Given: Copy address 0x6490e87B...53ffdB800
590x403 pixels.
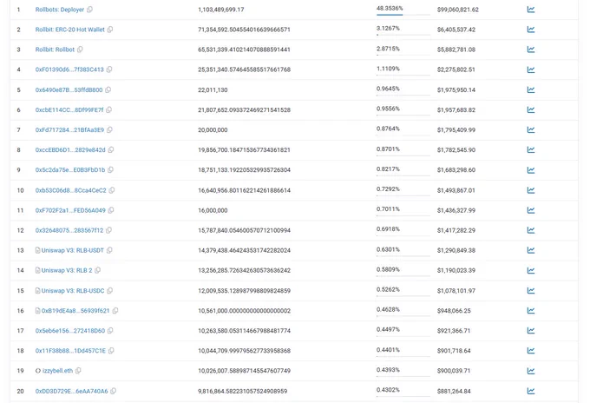Looking at the screenshot, I should click(x=108, y=89).
